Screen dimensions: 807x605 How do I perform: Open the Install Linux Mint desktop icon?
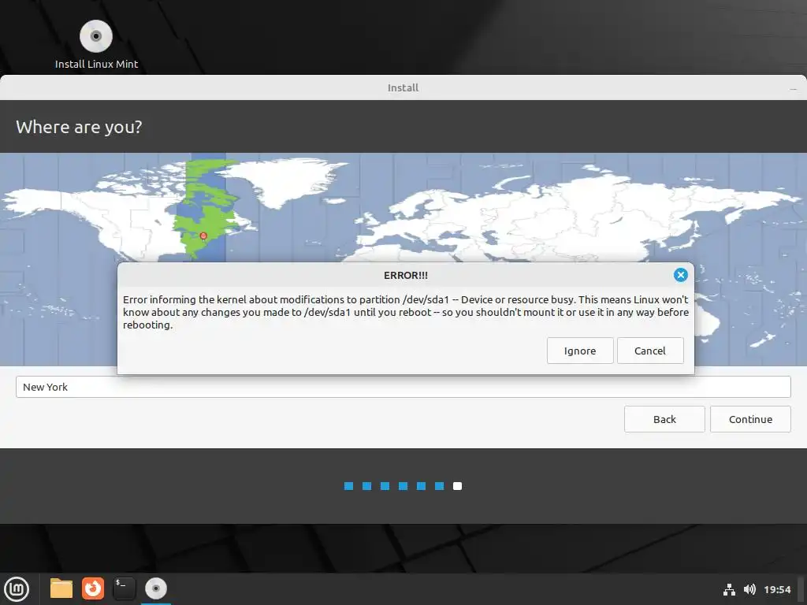[x=96, y=44]
